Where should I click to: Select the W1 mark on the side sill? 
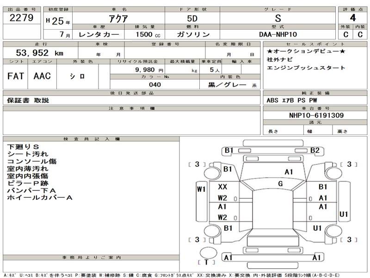pyautogui.click(x=201, y=189)
